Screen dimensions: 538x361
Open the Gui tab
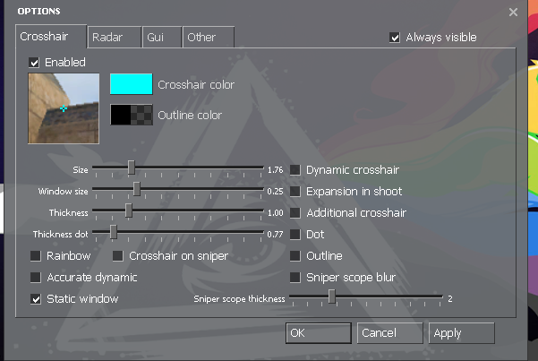(160, 38)
